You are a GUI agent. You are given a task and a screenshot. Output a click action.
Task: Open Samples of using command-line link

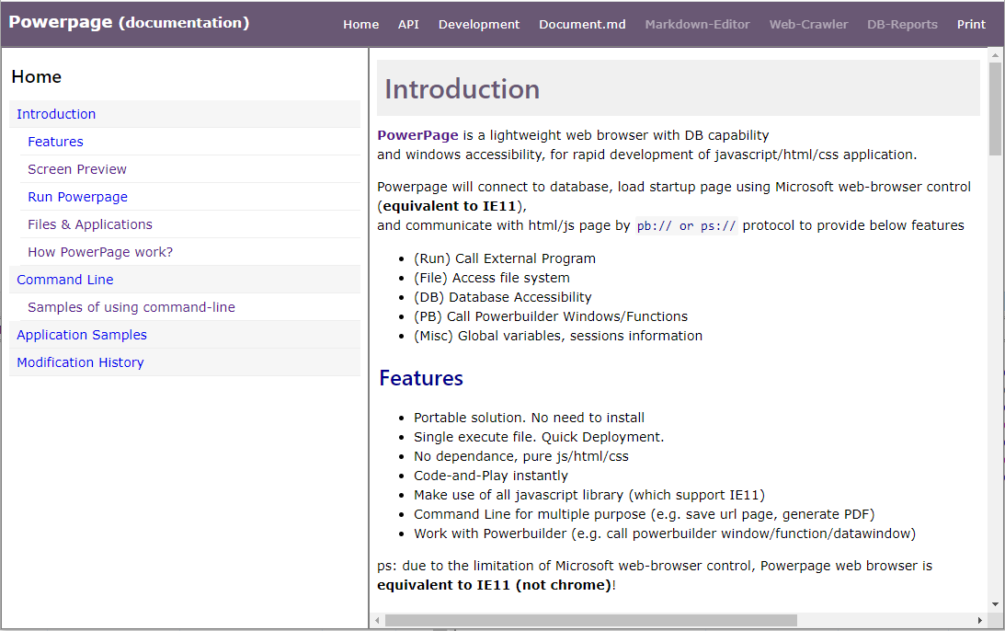click(x=131, y=307)
